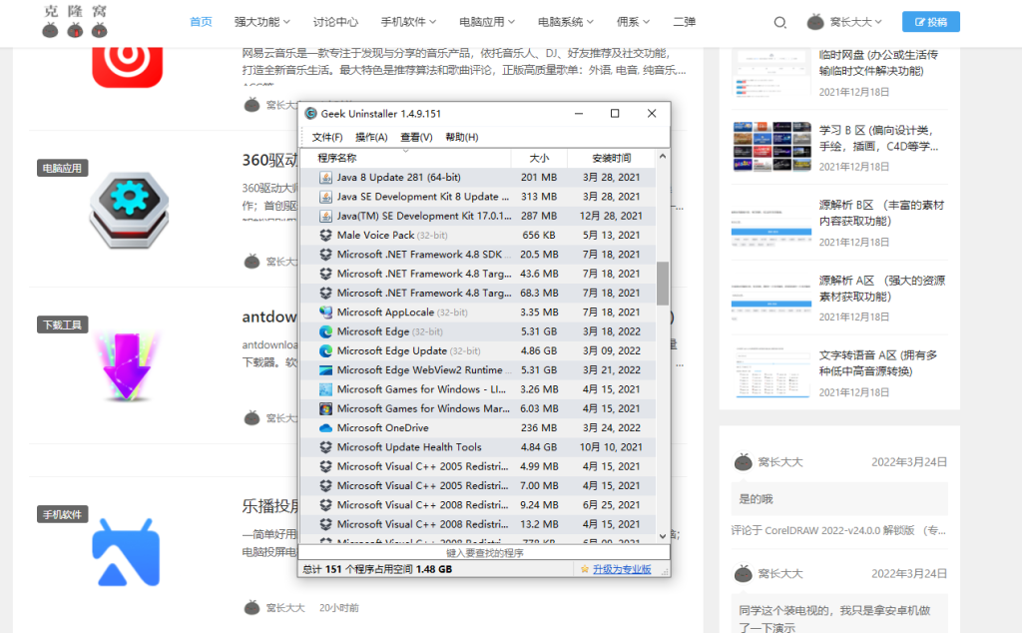This screenshot has width=1022, height=633.
Task: Click the Java(TM) SE Development Kit 17 icon
Action: [325, 216]
